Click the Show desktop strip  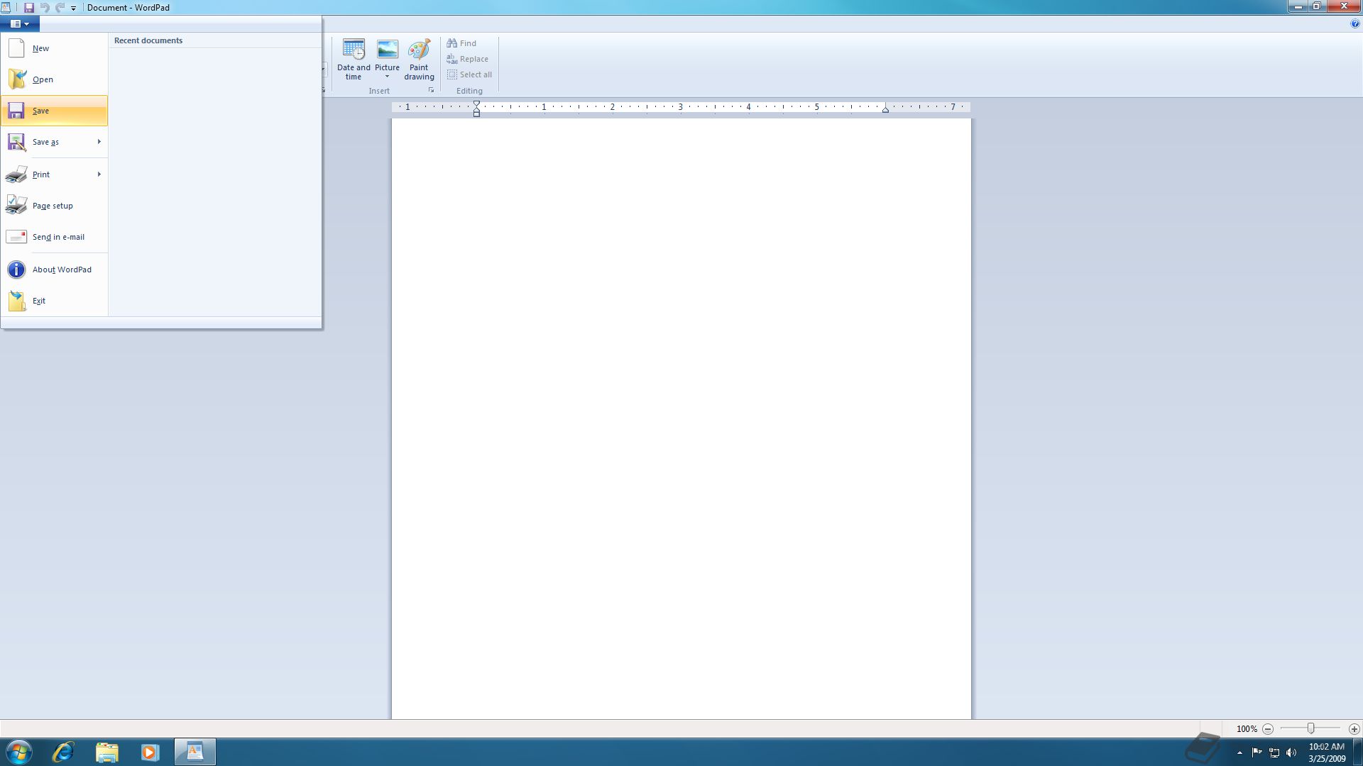pyautogui.click(x=1357, y=752)
